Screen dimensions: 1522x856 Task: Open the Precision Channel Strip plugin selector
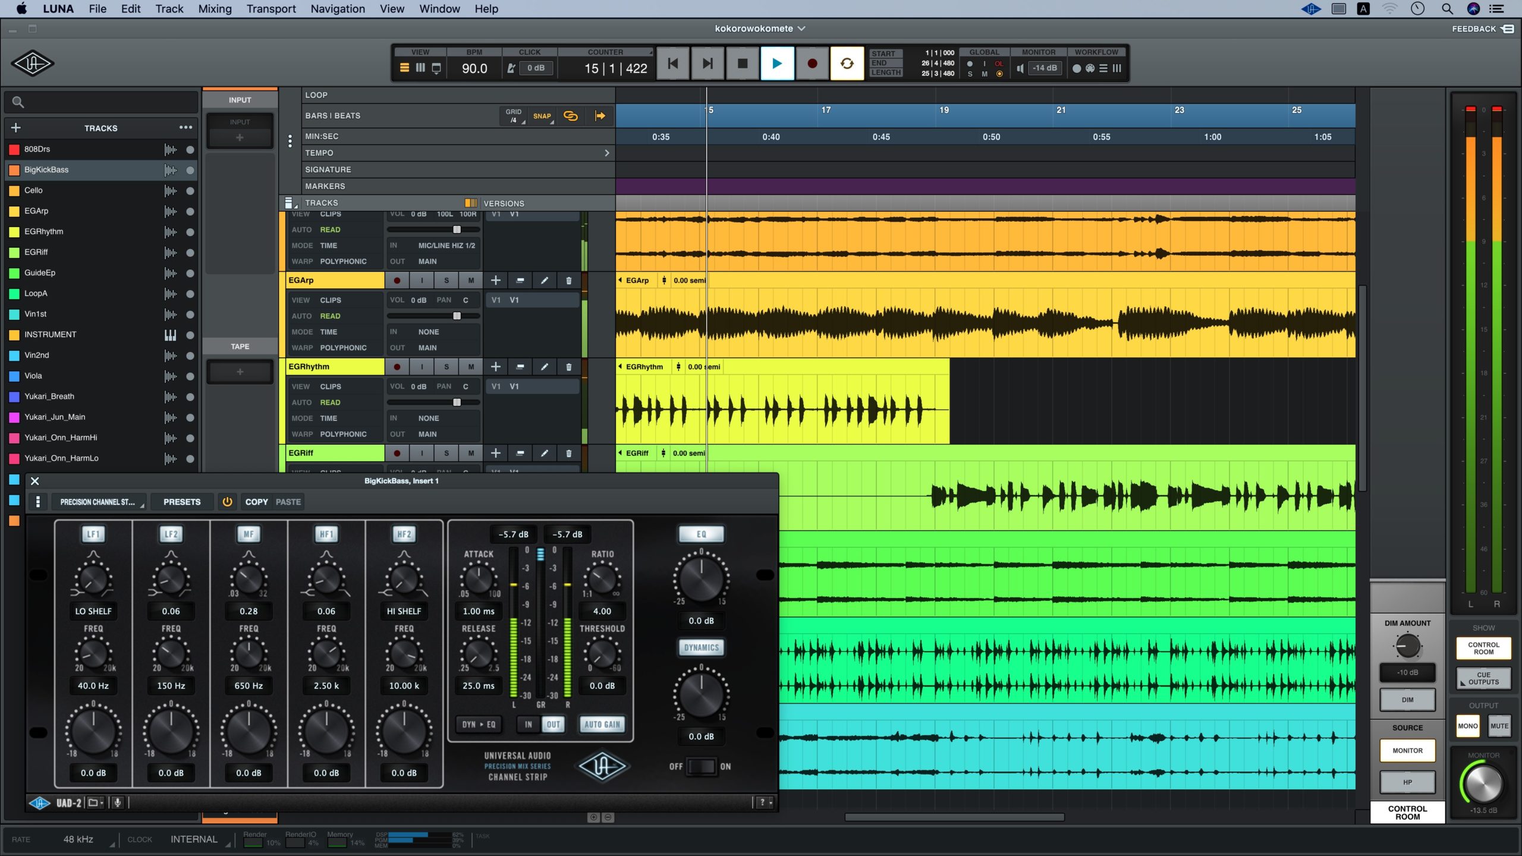coord(98,502)
